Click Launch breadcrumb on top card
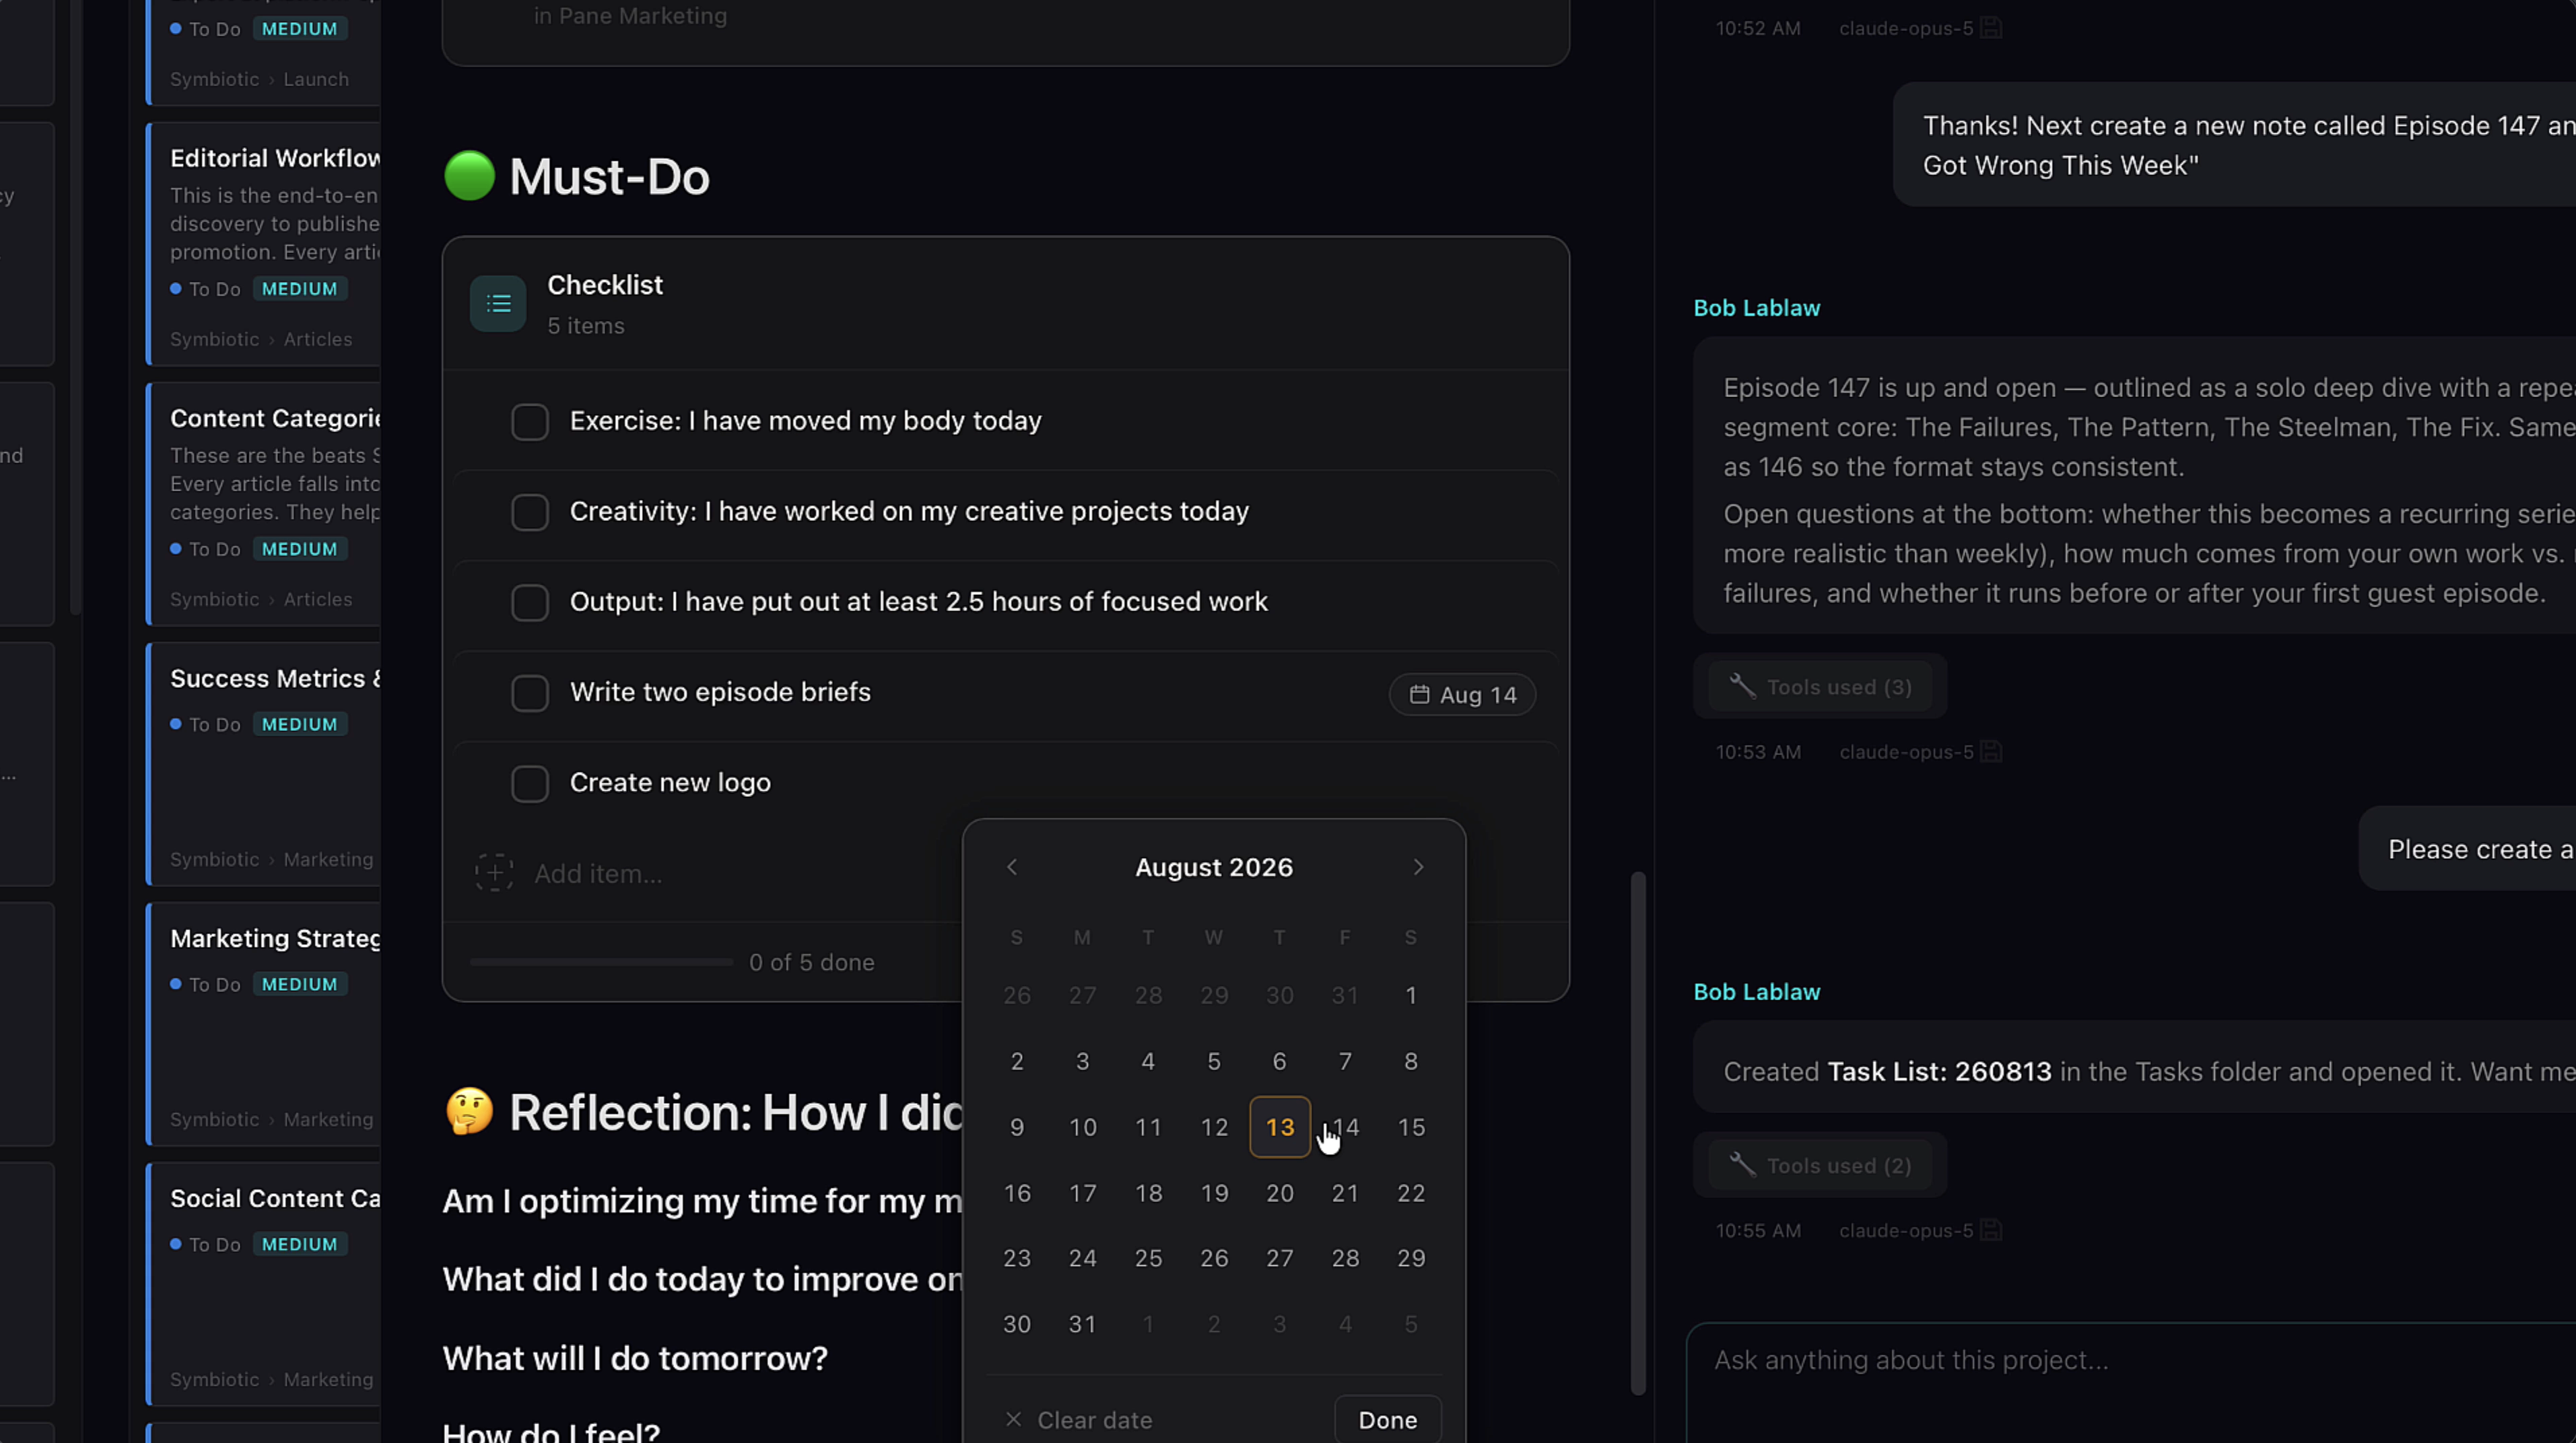Screen dimensions: 2576x1443 316,80
